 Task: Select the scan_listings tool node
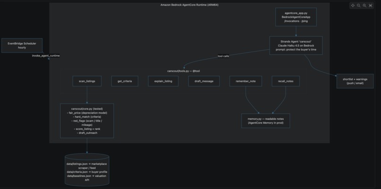coord(87,81)
